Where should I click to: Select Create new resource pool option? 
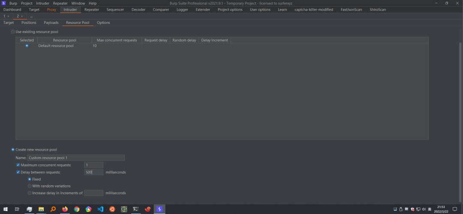point(13,149)
